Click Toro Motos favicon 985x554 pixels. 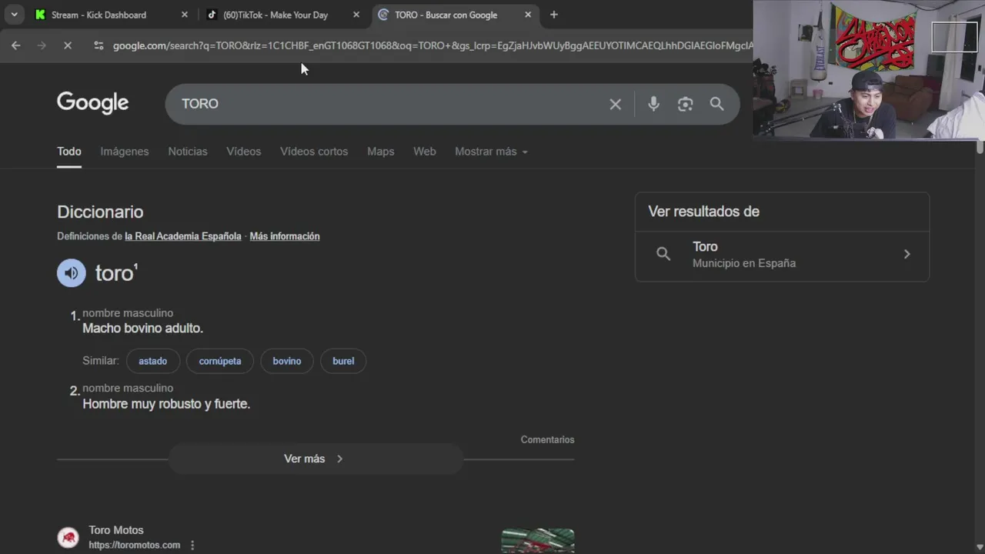[x=68, y=537]
